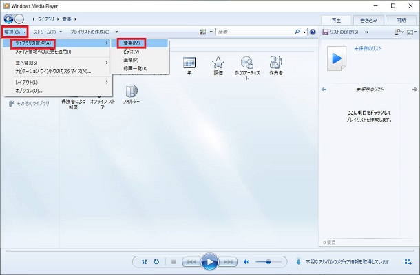Open the 作曲者 composer view icon
The width and height of the screenshot is (420, 275).
point(276,66)
